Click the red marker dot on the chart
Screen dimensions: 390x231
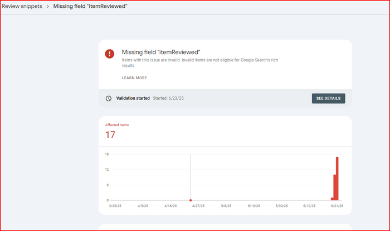click(x=191, y=200)
